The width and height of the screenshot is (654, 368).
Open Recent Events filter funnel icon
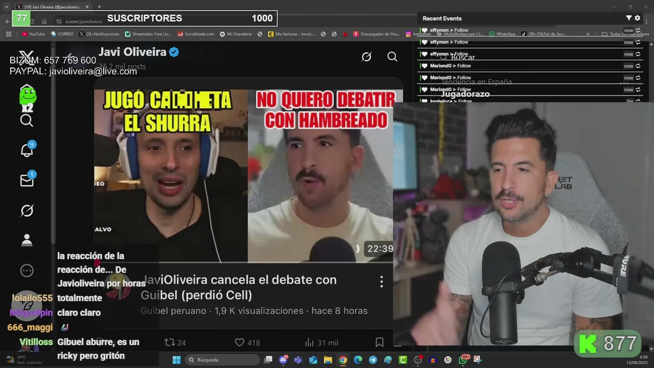click(629, 18)
